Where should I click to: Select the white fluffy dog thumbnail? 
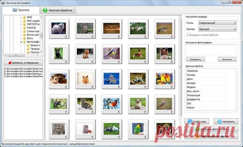pos(59,28)
